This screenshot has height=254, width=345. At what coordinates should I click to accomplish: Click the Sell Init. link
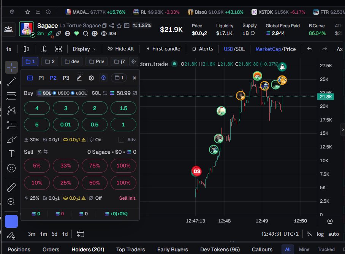(128, 198)
